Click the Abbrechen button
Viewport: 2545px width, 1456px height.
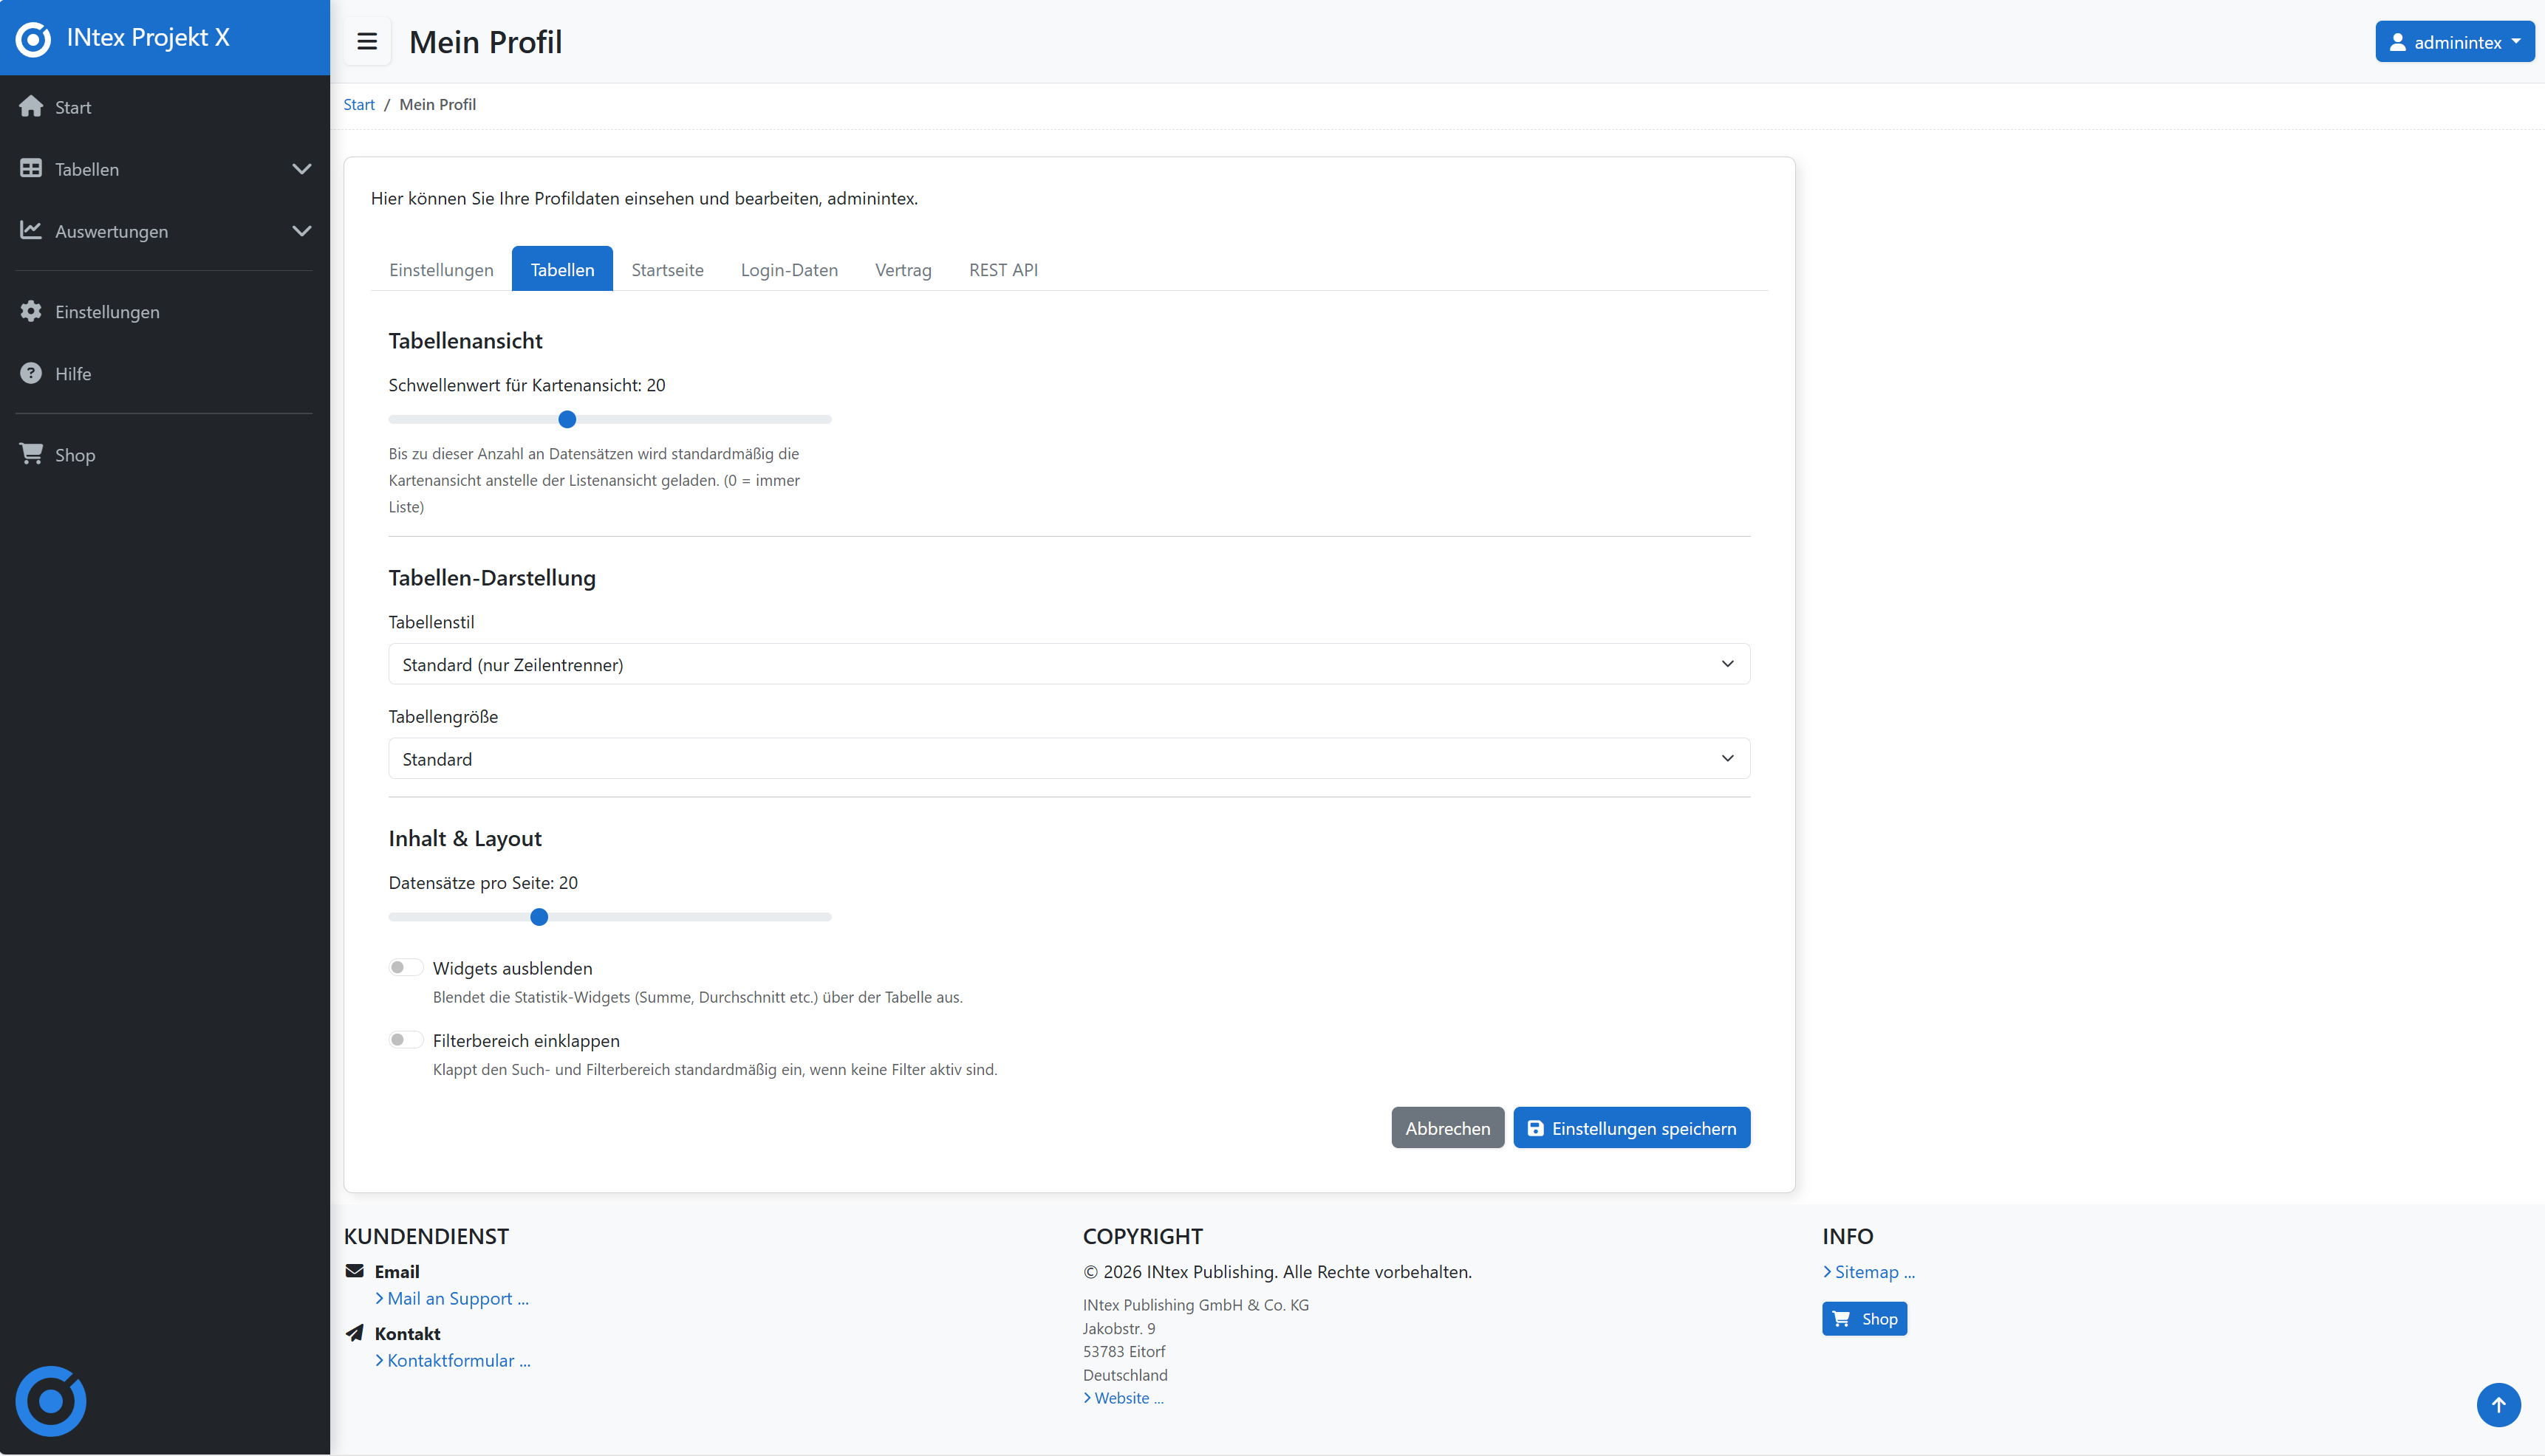tap(1446, 1128)
